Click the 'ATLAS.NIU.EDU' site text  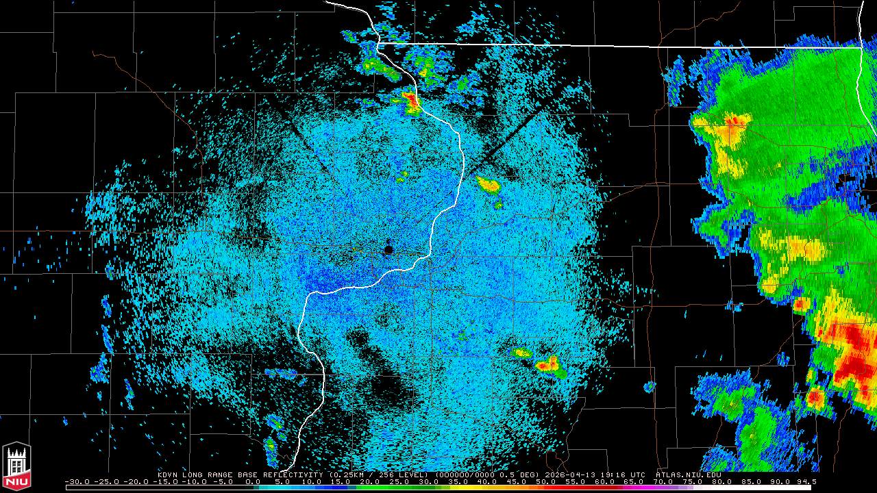coord(689,475)
